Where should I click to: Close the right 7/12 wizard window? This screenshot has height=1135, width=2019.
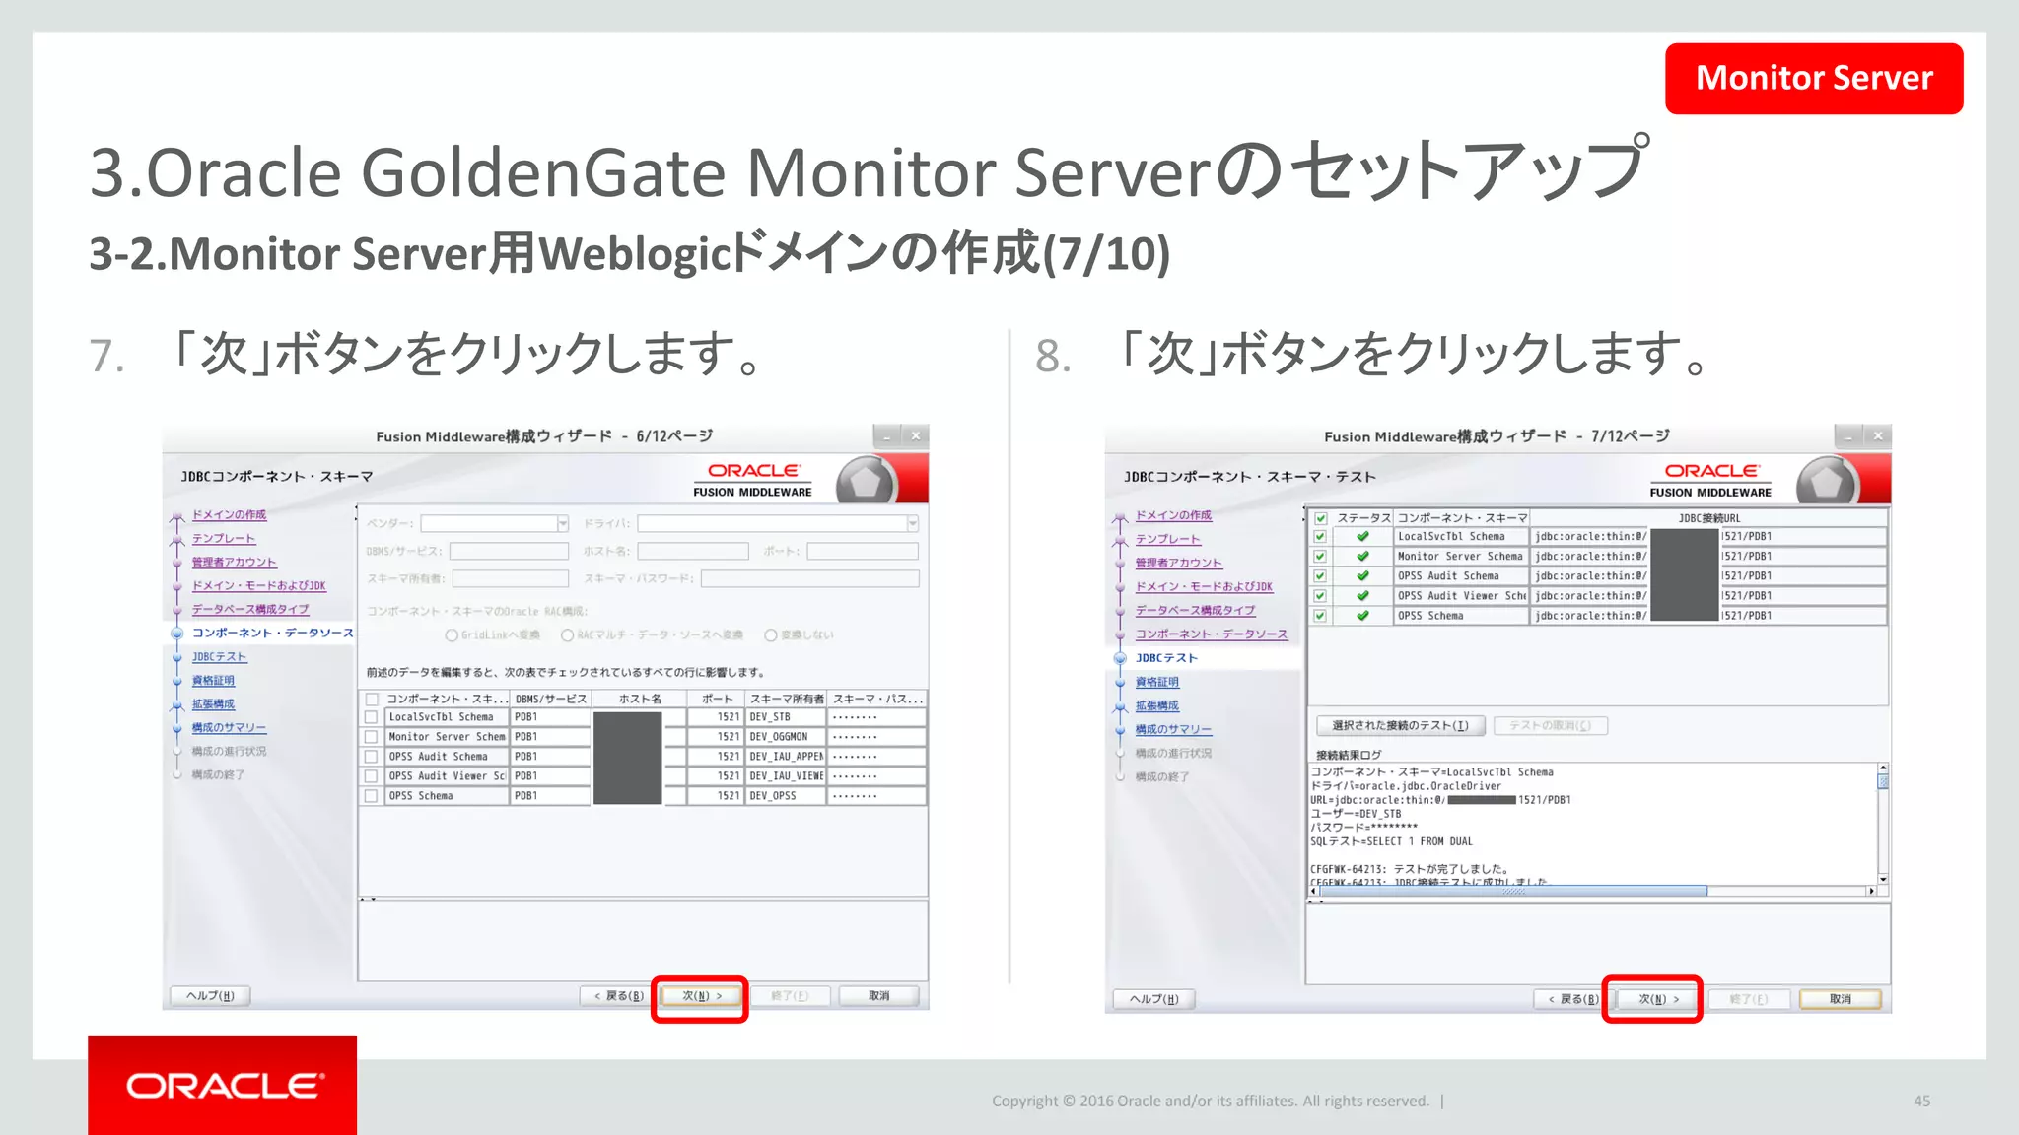1878,436
